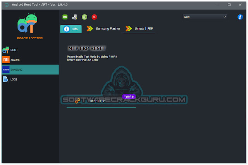The height and width of the screenshot is (165, 248).
Task: Click the gear icon beside RESET FRP
Action: (77, 101)
